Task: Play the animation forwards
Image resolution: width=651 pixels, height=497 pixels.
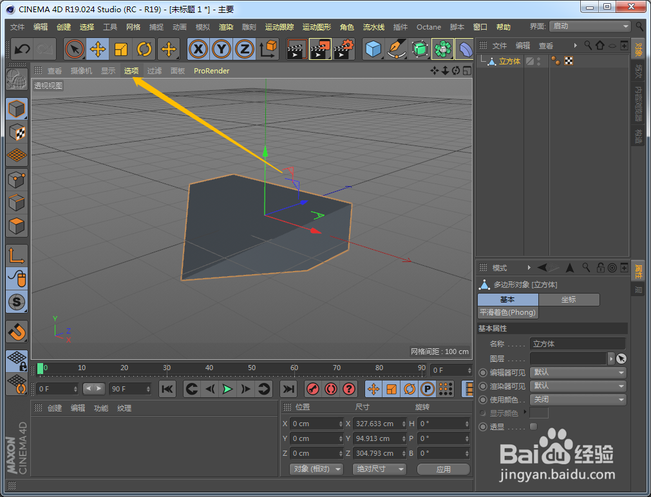Action: tap(227, 389)
